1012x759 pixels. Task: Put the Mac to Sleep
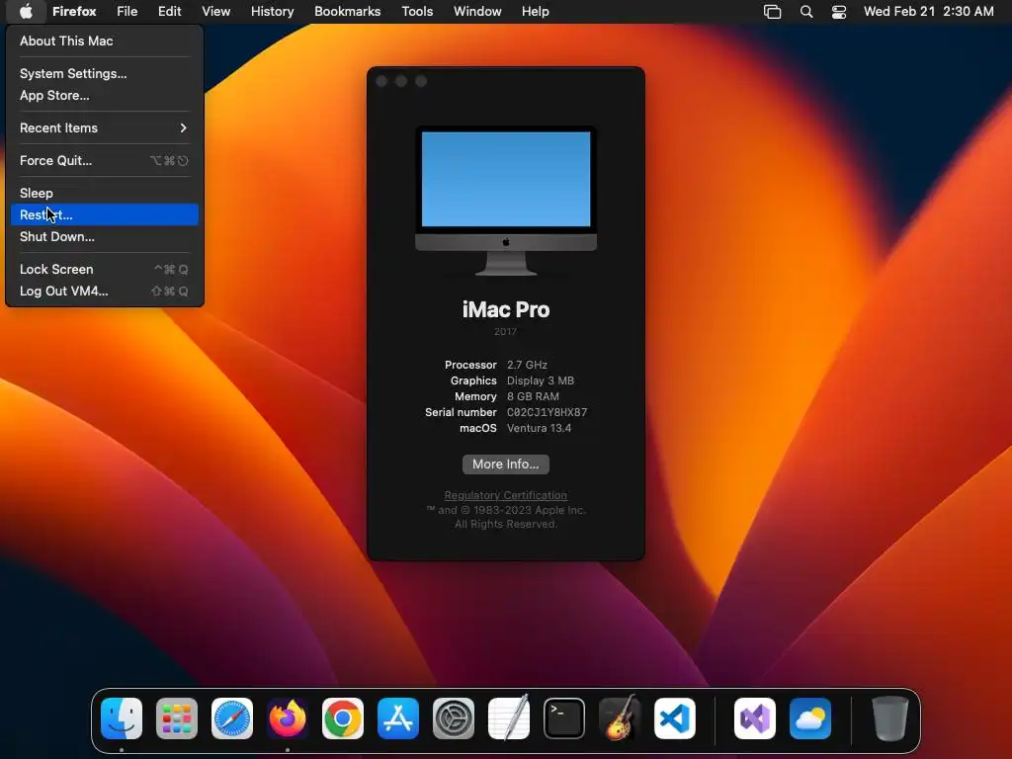pos(105,193)
